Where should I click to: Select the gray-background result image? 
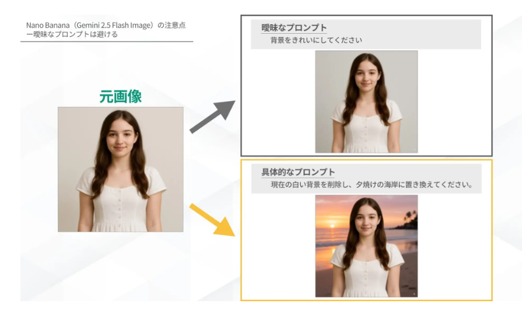[366, 102]
